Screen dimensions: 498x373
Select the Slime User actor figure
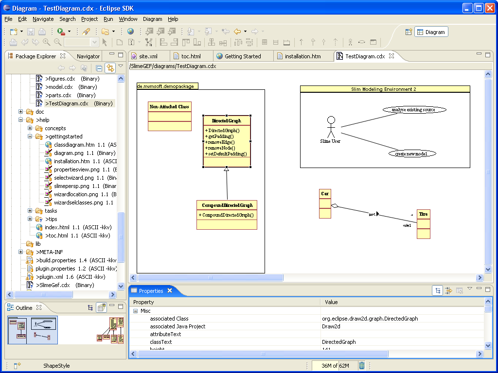(331, 130)
